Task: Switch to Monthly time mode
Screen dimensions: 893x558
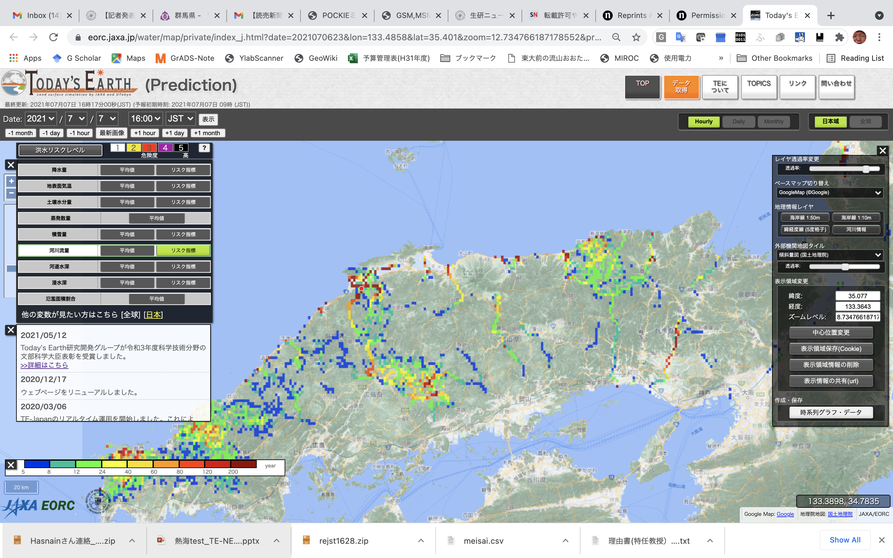Action: [773, 122]
